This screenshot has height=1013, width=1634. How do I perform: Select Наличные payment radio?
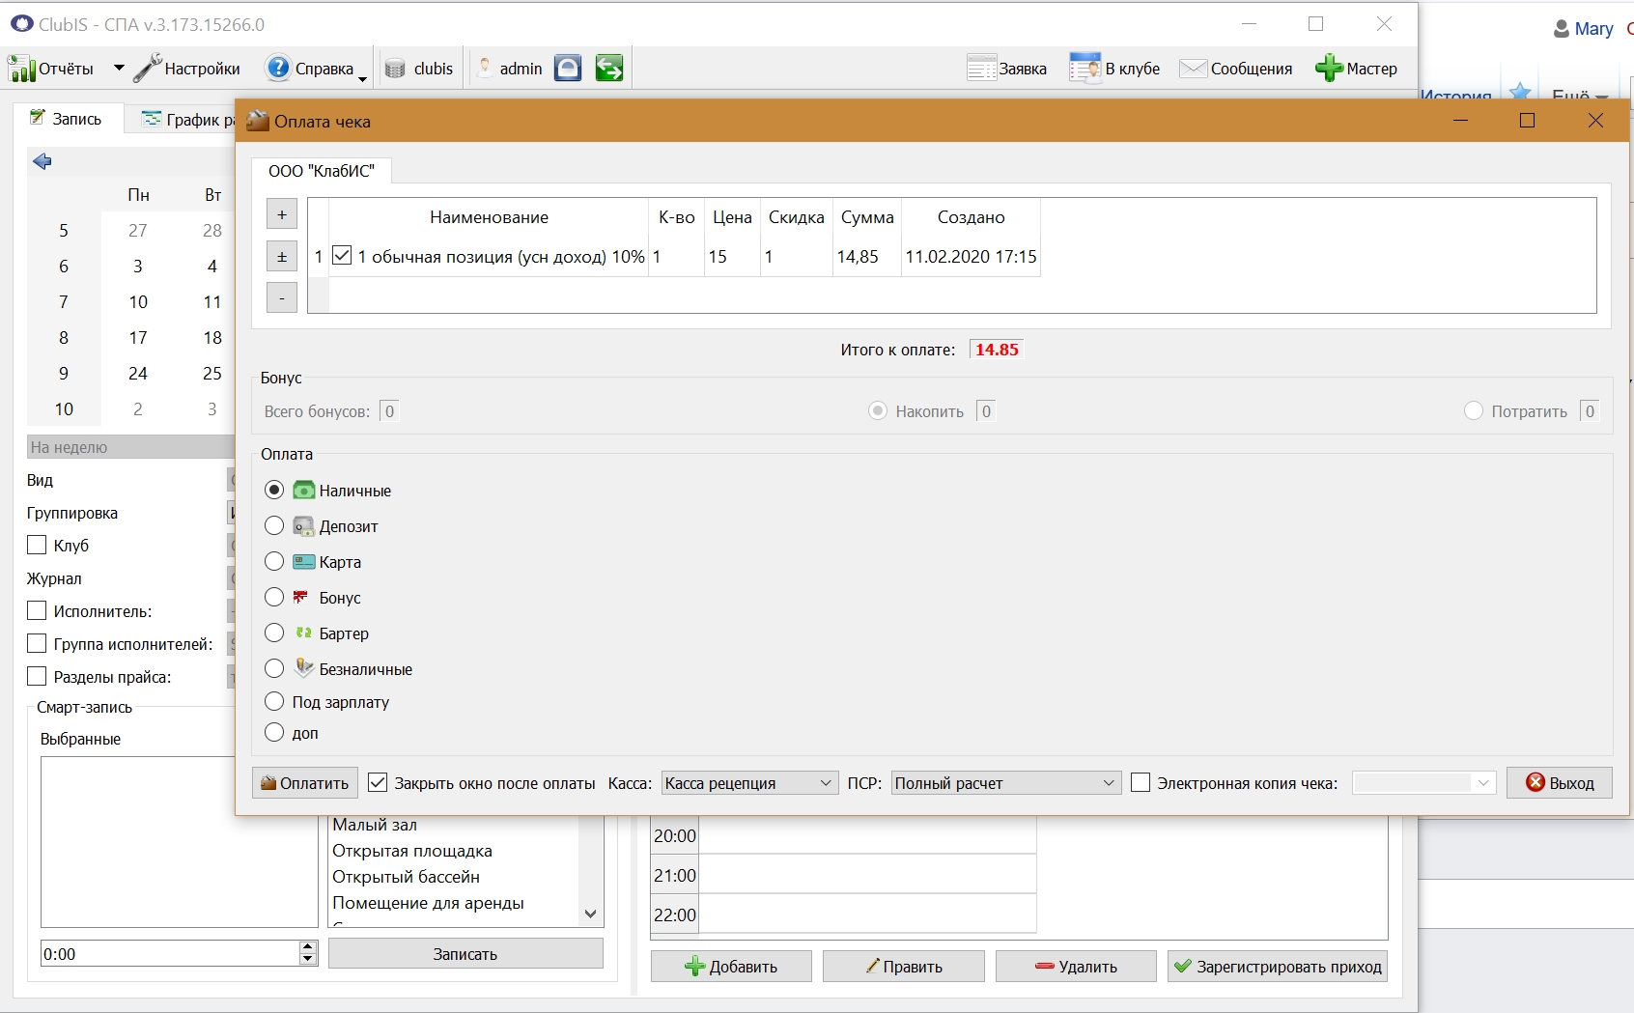click(274, 490)
